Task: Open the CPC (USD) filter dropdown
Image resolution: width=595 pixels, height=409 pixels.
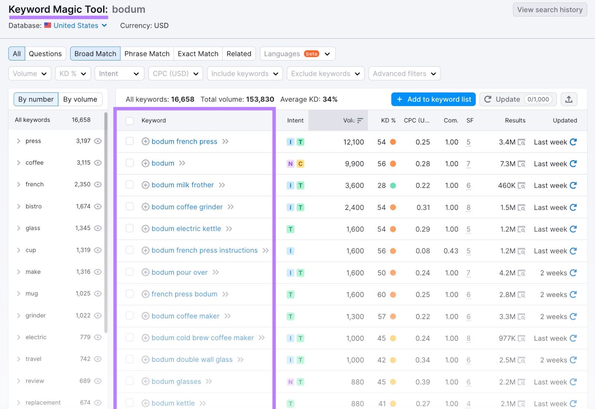Action: point(176,74)
